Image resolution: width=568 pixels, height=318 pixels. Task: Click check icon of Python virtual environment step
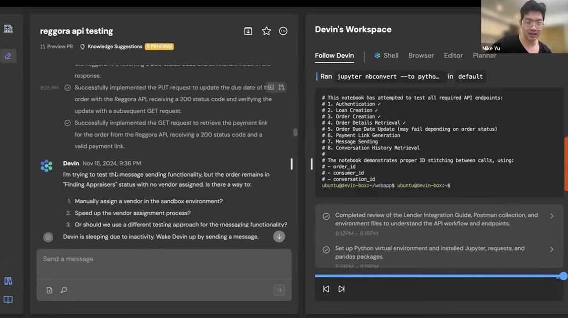point(326,249)
